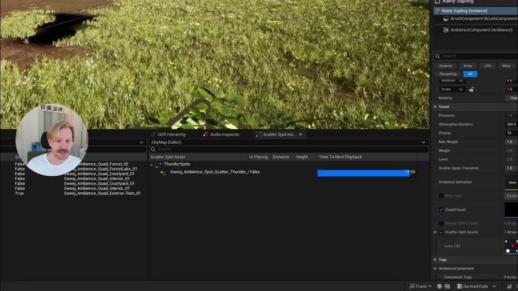Collapse the Tags section
518x291 pixels.
pyautogui.click(x=435, y=260)
